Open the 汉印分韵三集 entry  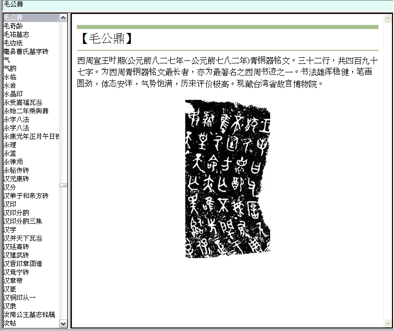(22, 221)
